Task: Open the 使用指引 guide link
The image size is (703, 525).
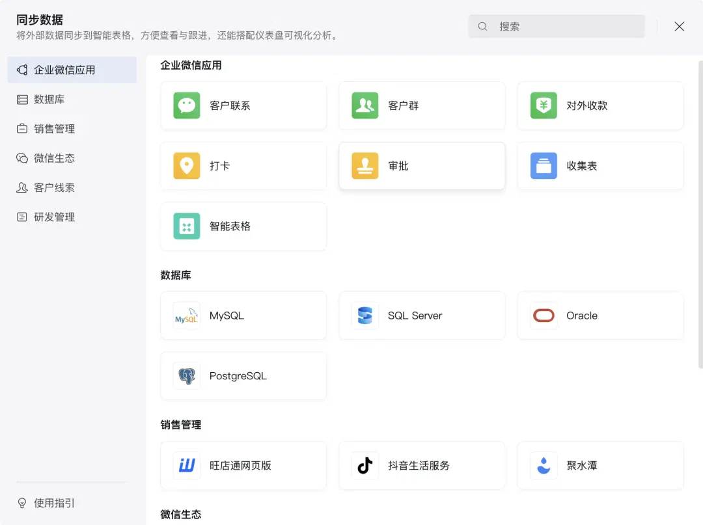Action: [46, 503]
